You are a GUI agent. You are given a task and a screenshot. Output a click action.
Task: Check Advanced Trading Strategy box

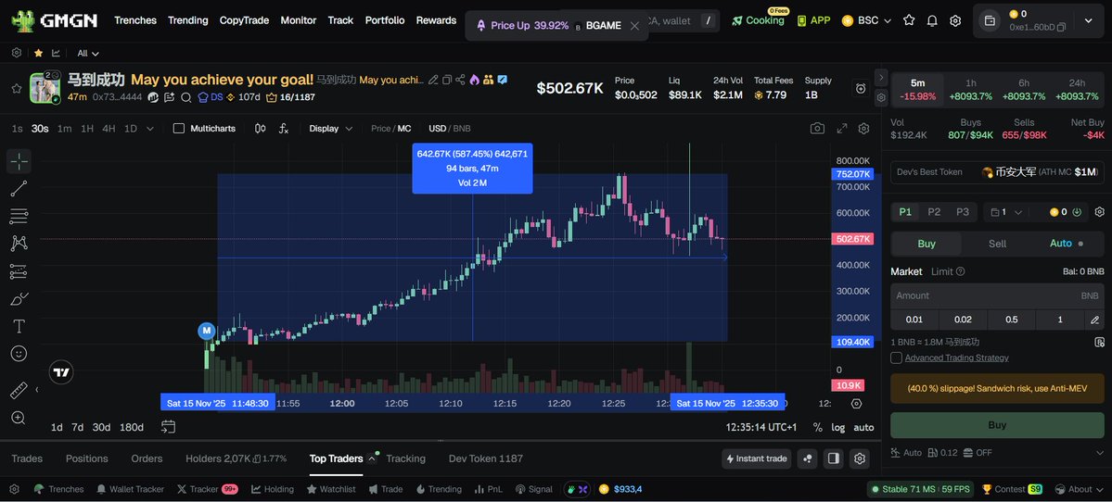point(897,358)
